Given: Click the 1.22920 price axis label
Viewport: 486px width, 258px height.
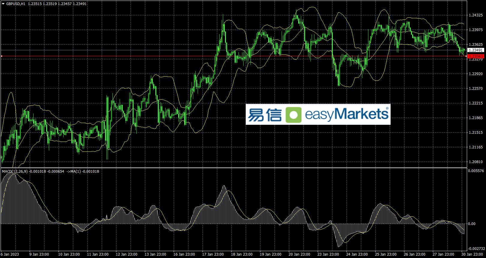Looking at the screenshot, I should [476, 74].
